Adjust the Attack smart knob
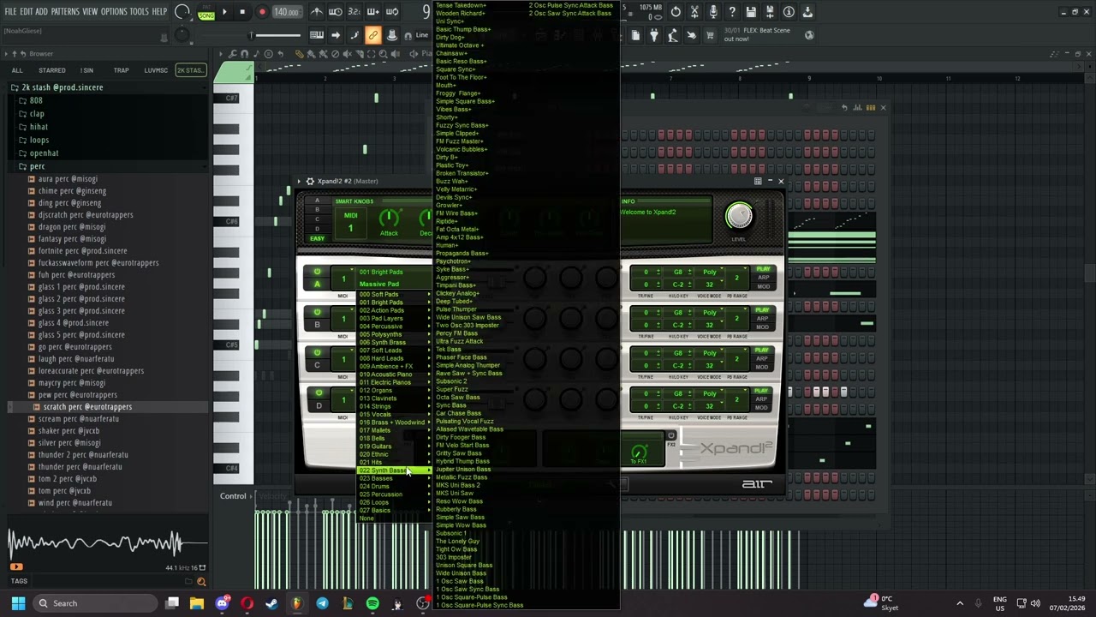Screen dimensions: 1096x617 [389, 219]
